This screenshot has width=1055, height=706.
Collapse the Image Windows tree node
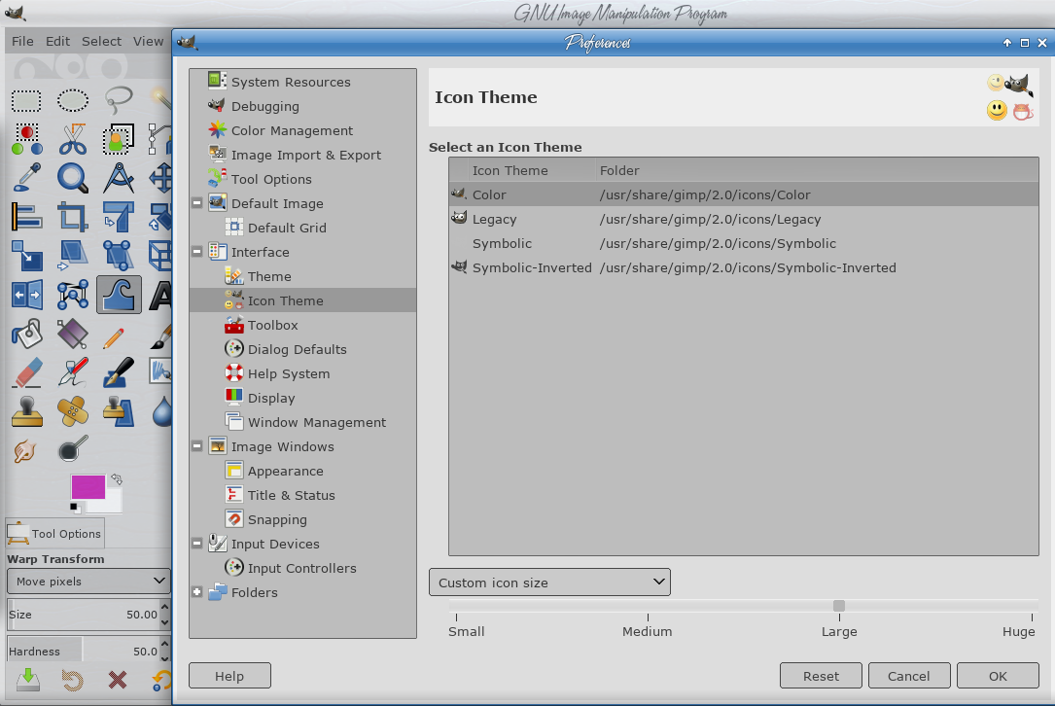click(197, 446)
